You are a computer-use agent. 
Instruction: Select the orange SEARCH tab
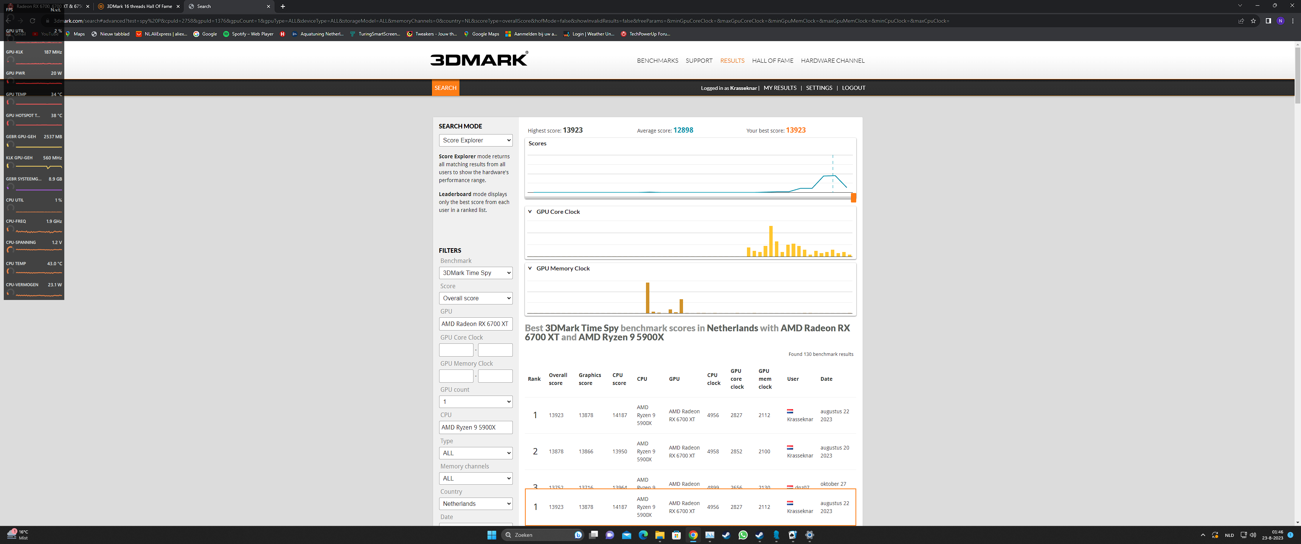click(x=446, y=88)
